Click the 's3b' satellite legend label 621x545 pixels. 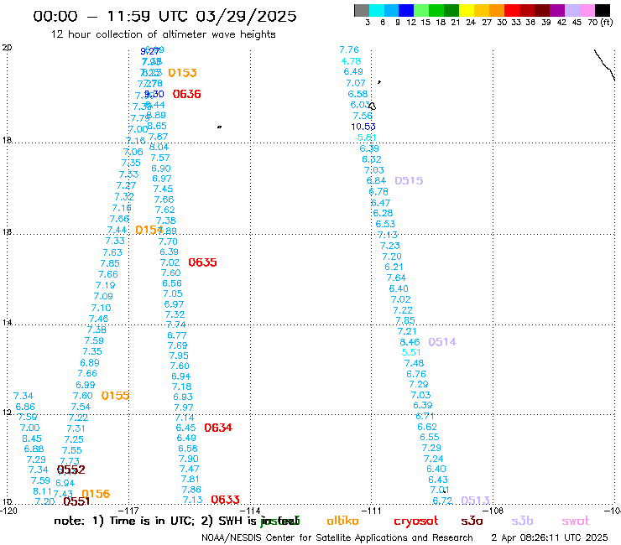[x=522, y=521]
